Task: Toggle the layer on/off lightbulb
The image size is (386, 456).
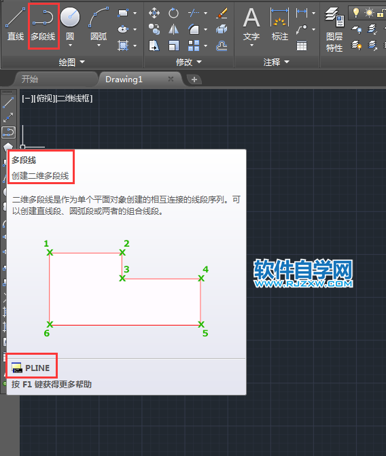Action: click(355, 12)
